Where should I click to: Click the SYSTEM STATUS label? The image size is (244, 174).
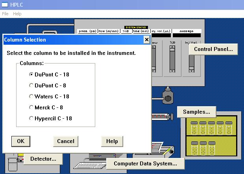point(136,27)
